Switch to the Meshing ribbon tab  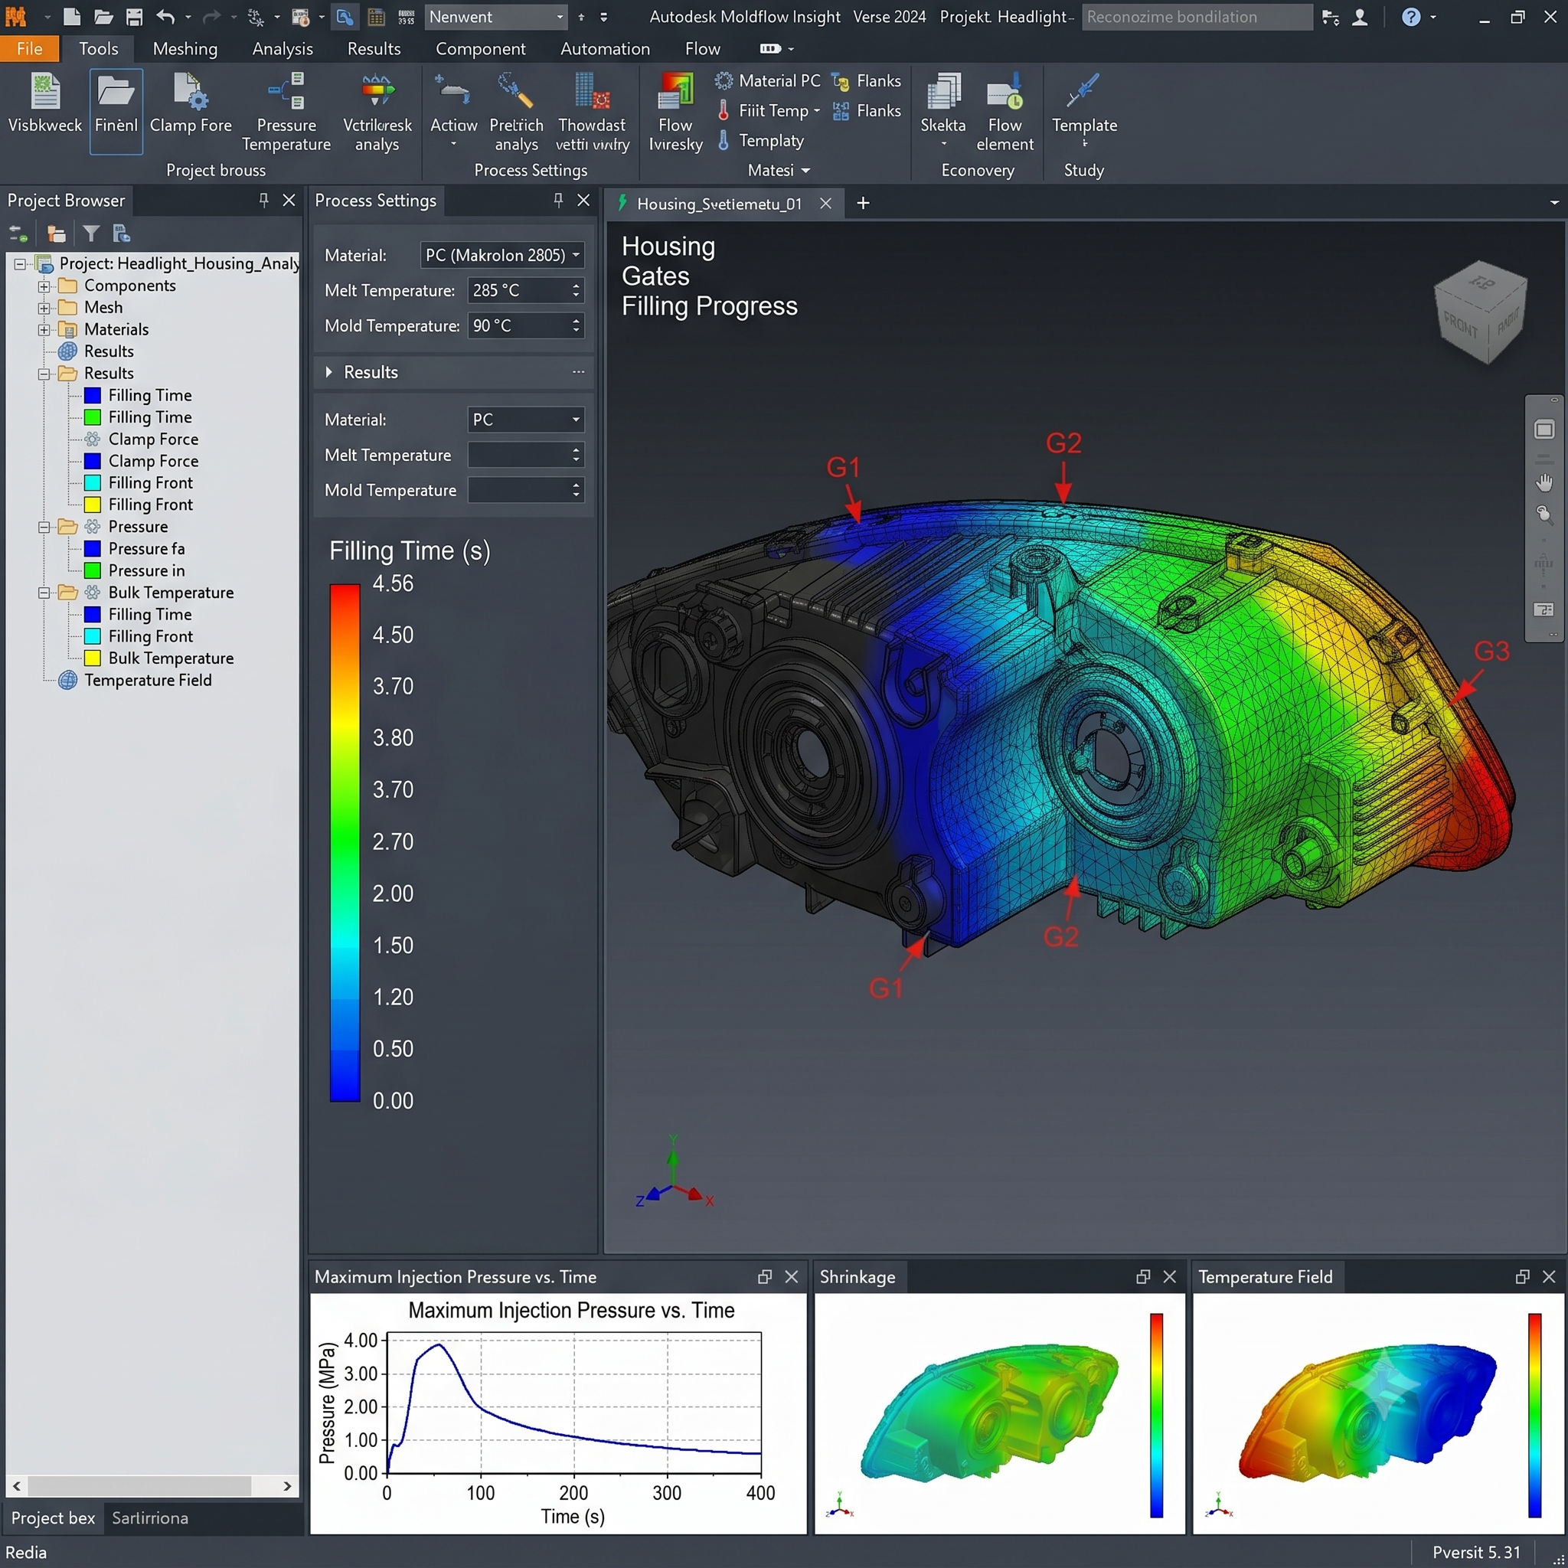tap(185, 49)
